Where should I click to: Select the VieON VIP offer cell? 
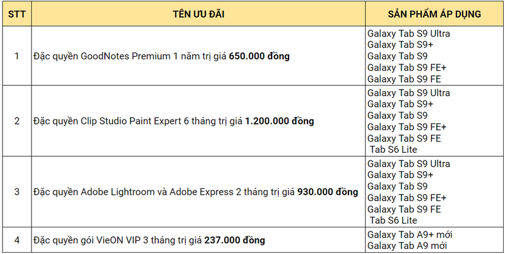[x=198, y=240]
